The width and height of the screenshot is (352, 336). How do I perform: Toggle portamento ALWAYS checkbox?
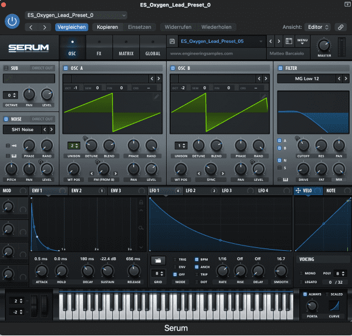click(x=305, y=294)
